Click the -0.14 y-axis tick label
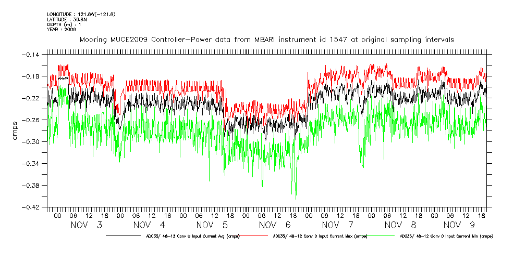Screen dimensions: 526x262 [33, 55]
